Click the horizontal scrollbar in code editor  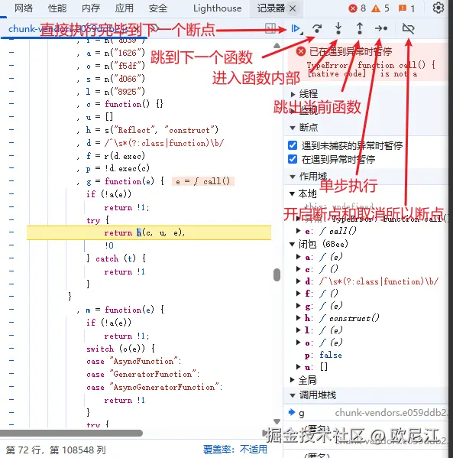71,433
